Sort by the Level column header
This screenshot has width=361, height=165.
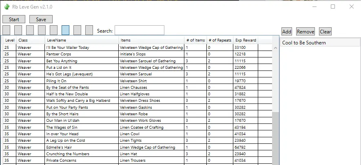click(x=10, y=40)
